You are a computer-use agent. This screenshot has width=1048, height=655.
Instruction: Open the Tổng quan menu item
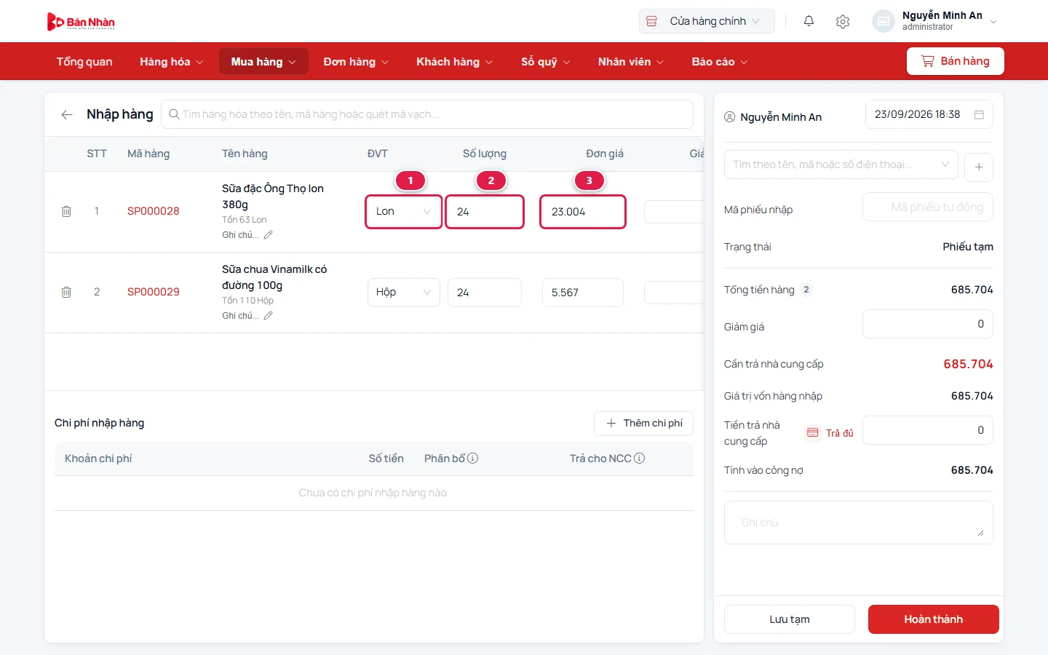click(x=84, y=62)
